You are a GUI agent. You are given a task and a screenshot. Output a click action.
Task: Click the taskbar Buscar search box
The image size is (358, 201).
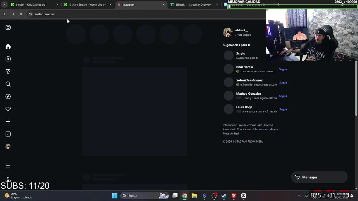(145, 196)
